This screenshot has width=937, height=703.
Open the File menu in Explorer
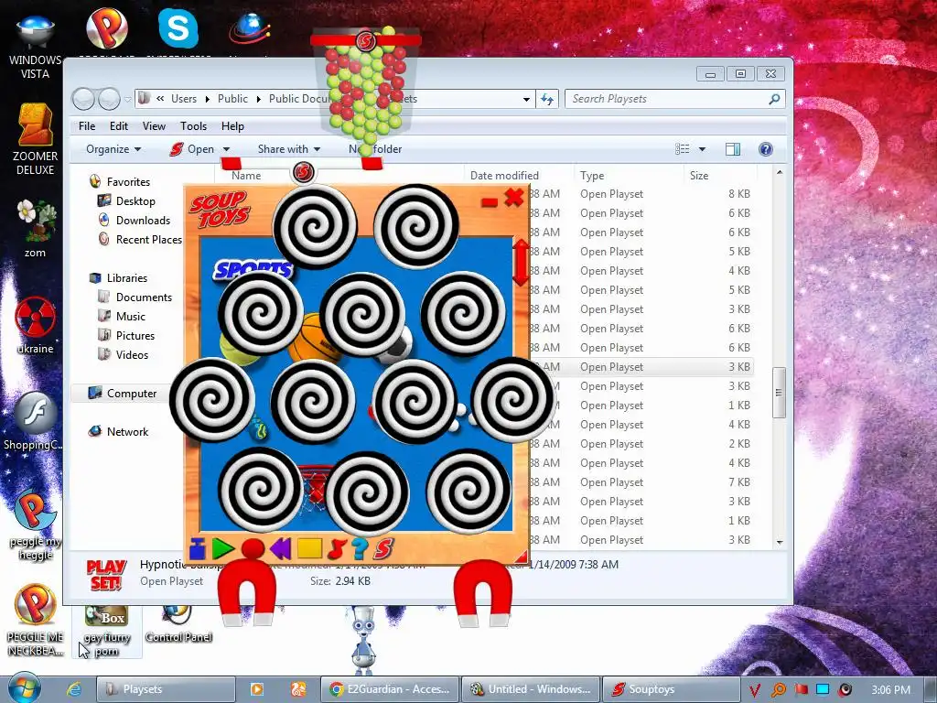[x=87, y=126]
